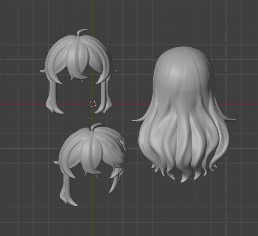
Task: Click the ahoge strand atop the top-left hair
Action: click(x=82, y=31)
